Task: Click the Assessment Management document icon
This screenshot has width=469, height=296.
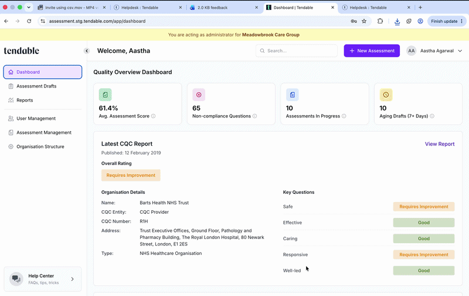Action: (x=11, y=132)
